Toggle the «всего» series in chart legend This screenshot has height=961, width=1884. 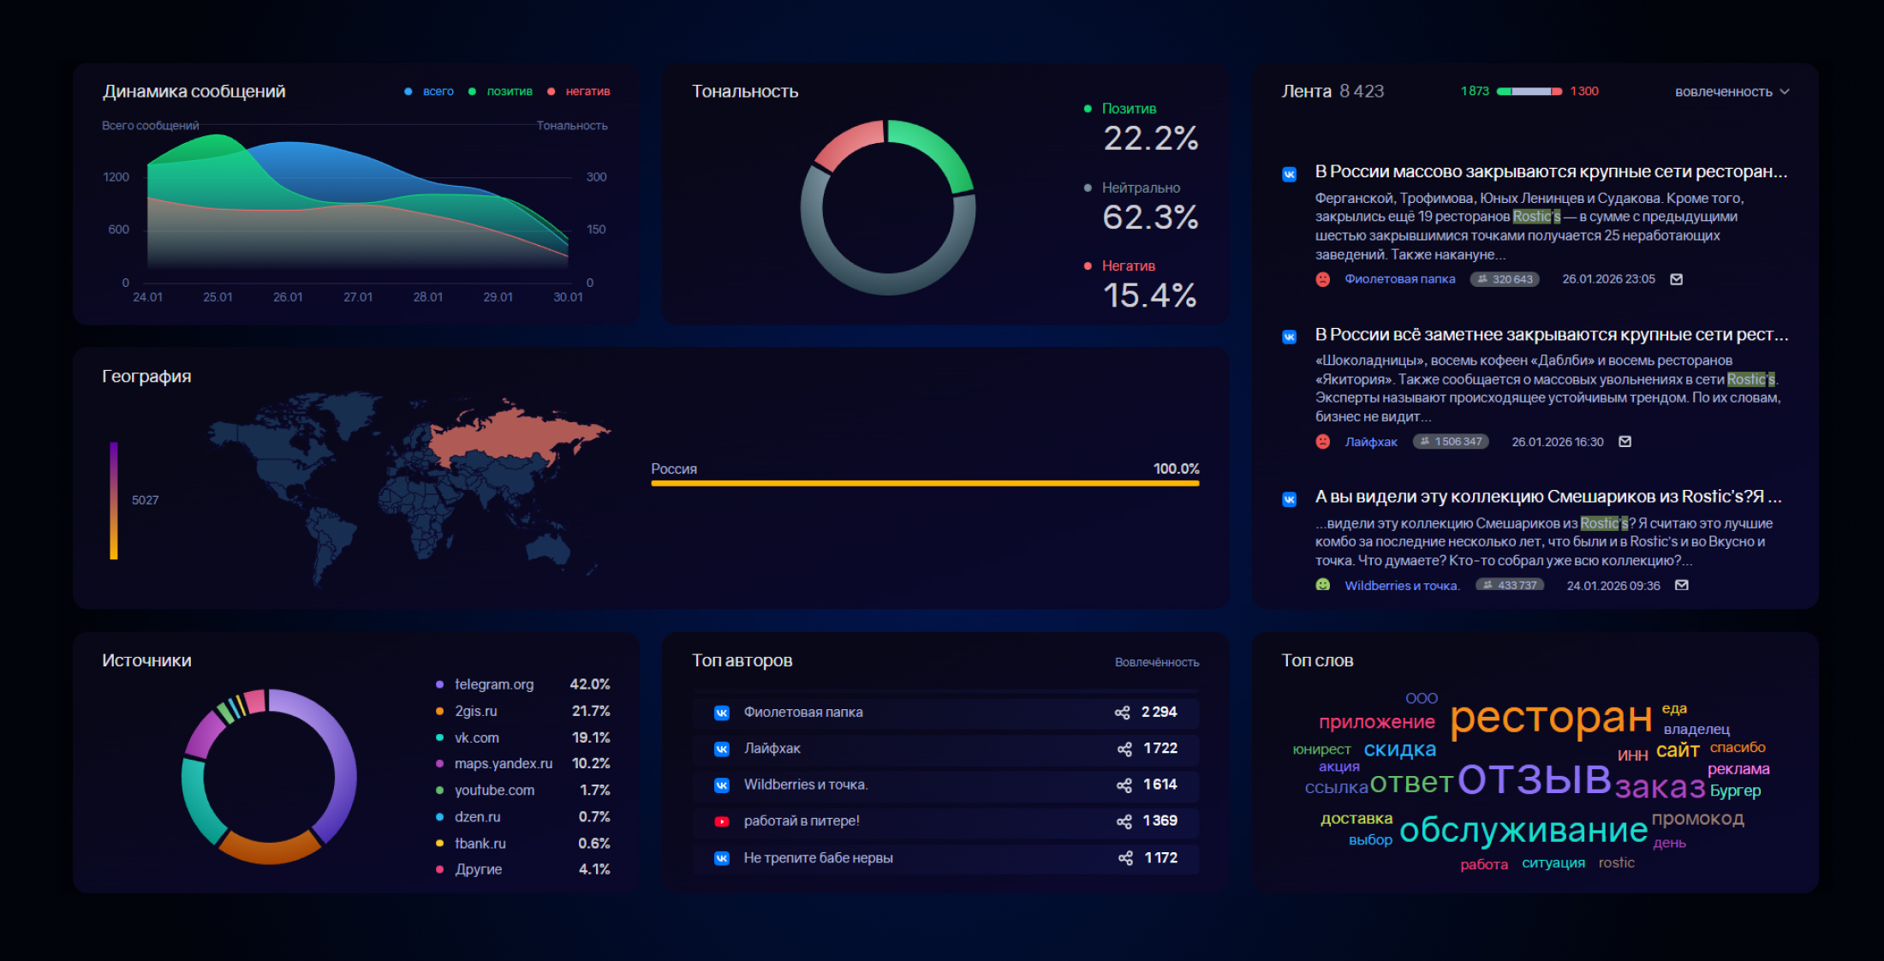point(429,92)
